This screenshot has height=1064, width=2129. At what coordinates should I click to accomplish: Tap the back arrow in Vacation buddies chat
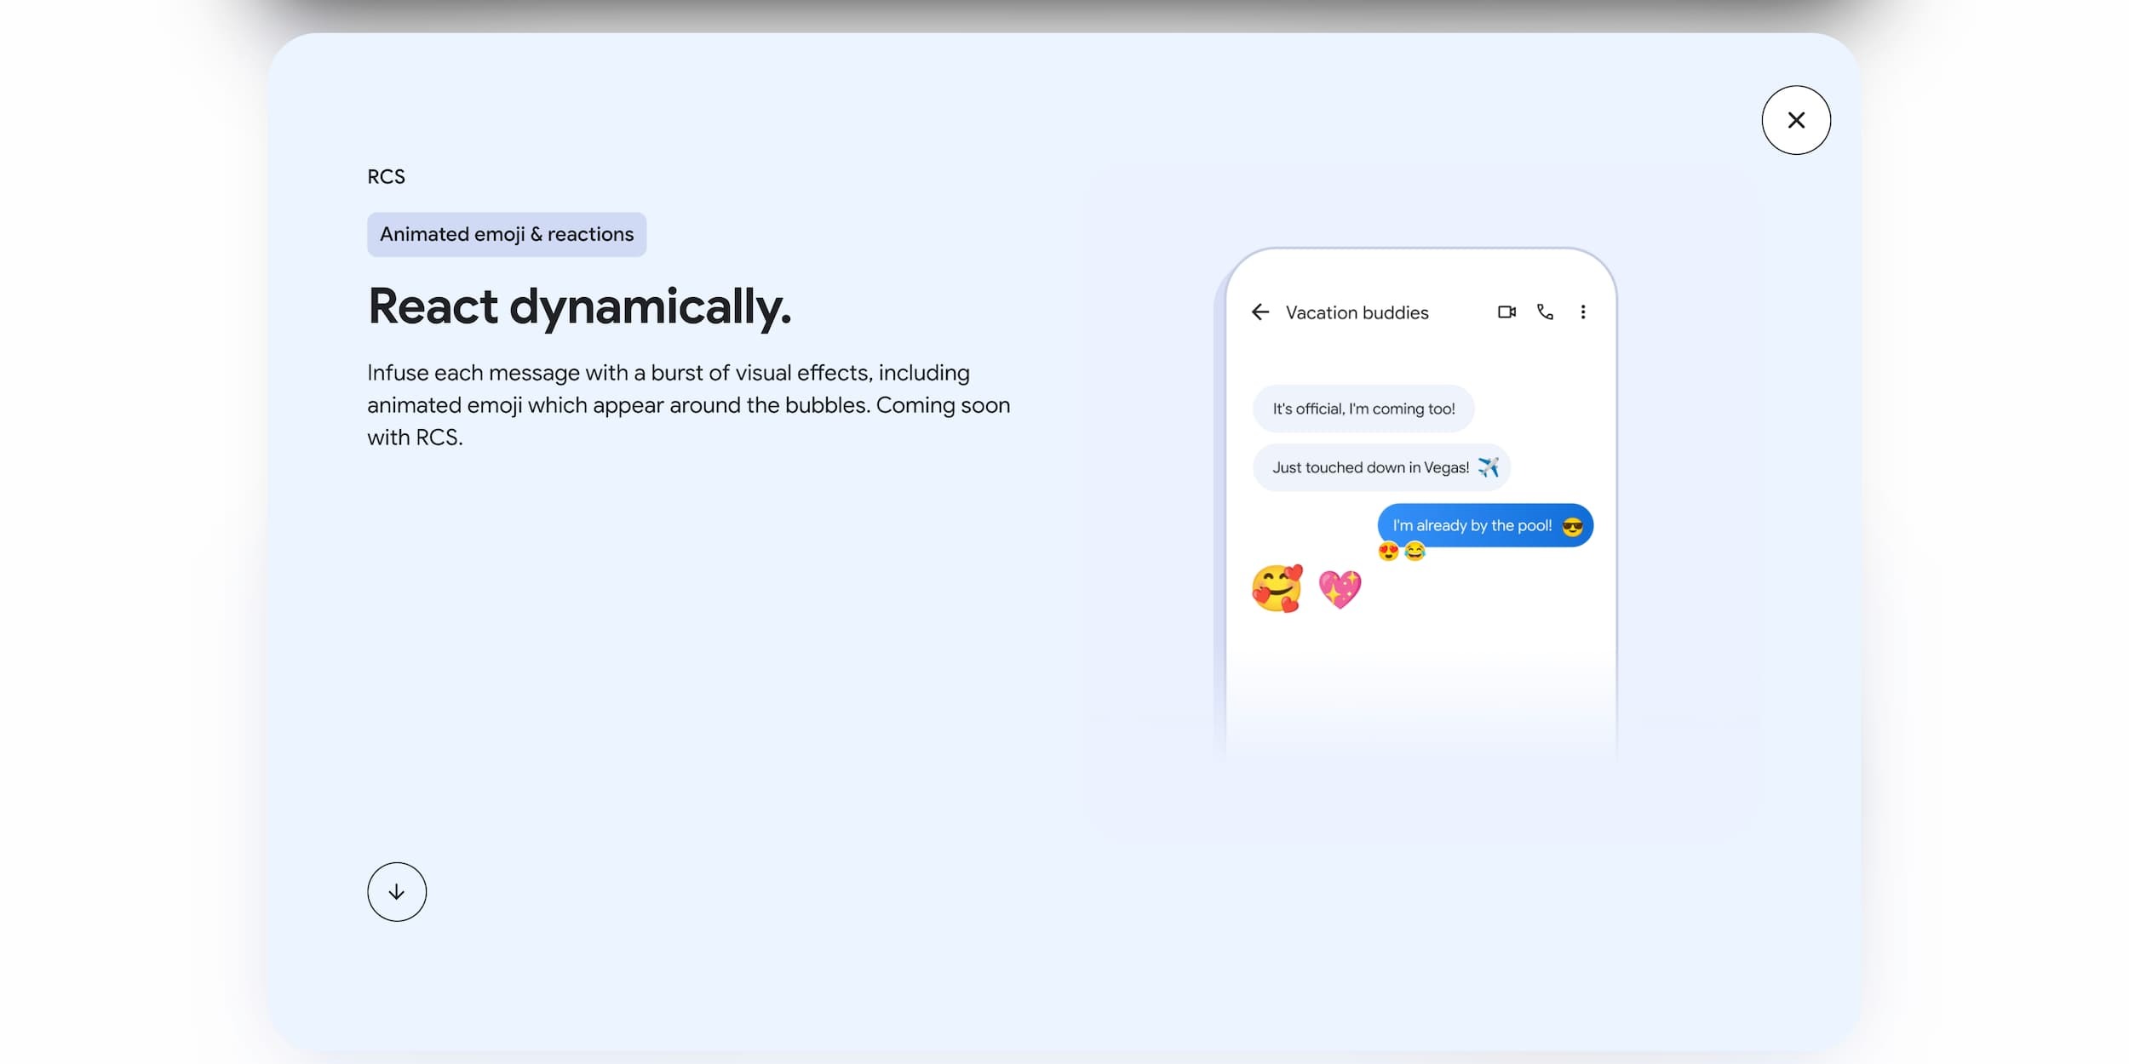[x=1260, y=312]
